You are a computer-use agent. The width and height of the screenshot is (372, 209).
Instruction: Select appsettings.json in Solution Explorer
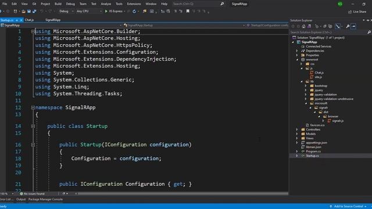tap(316, 143)
